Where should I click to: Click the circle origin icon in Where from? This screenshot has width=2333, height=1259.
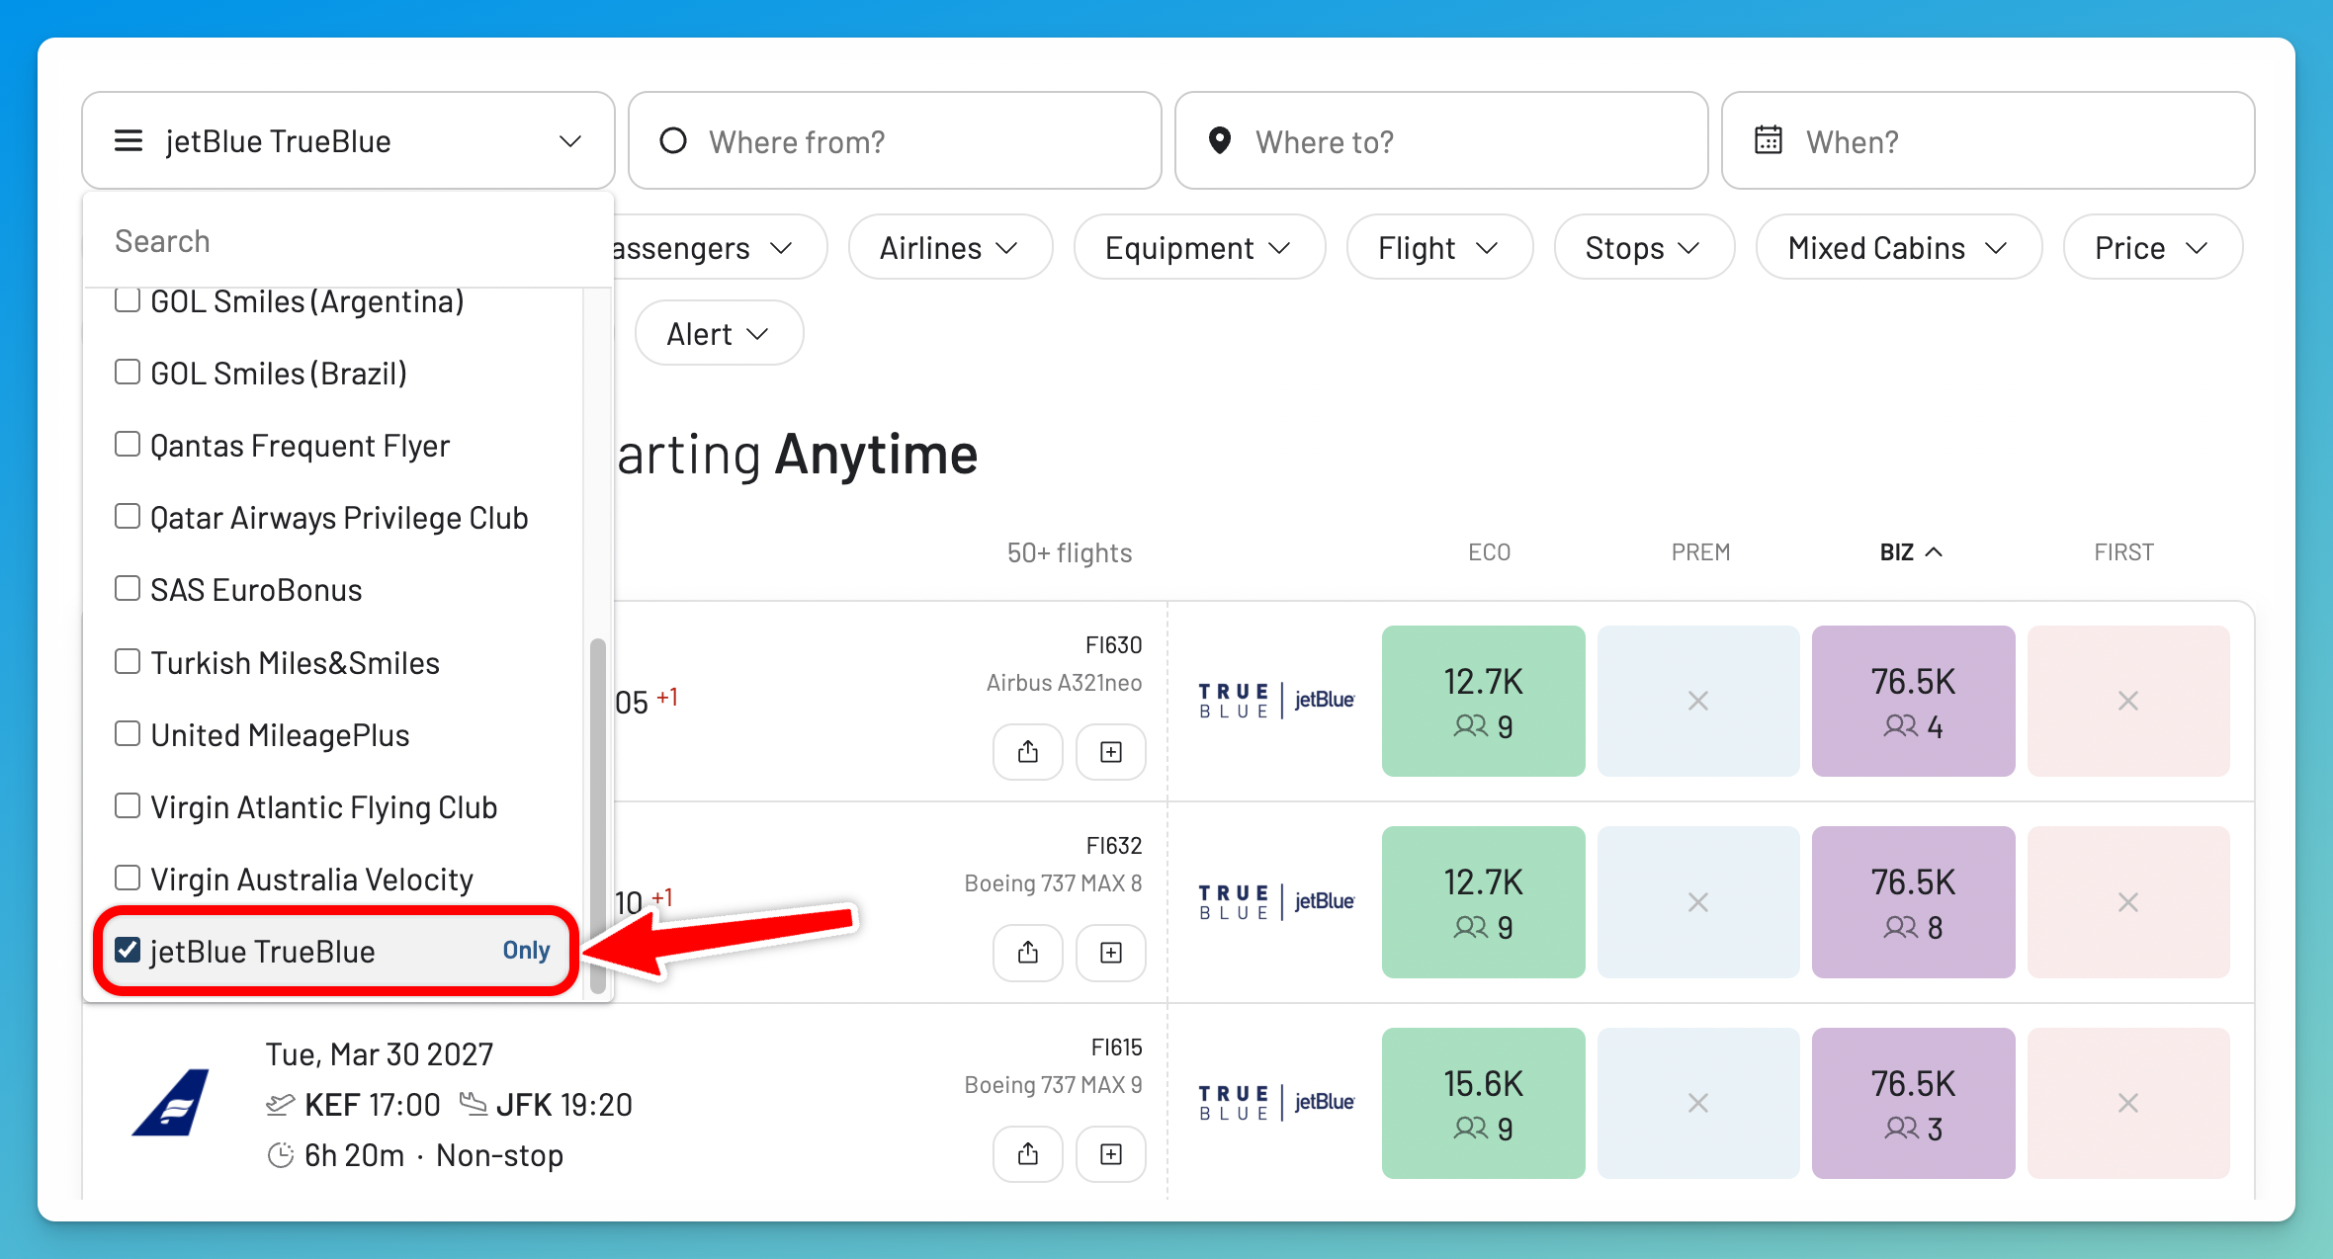(673, 141)
